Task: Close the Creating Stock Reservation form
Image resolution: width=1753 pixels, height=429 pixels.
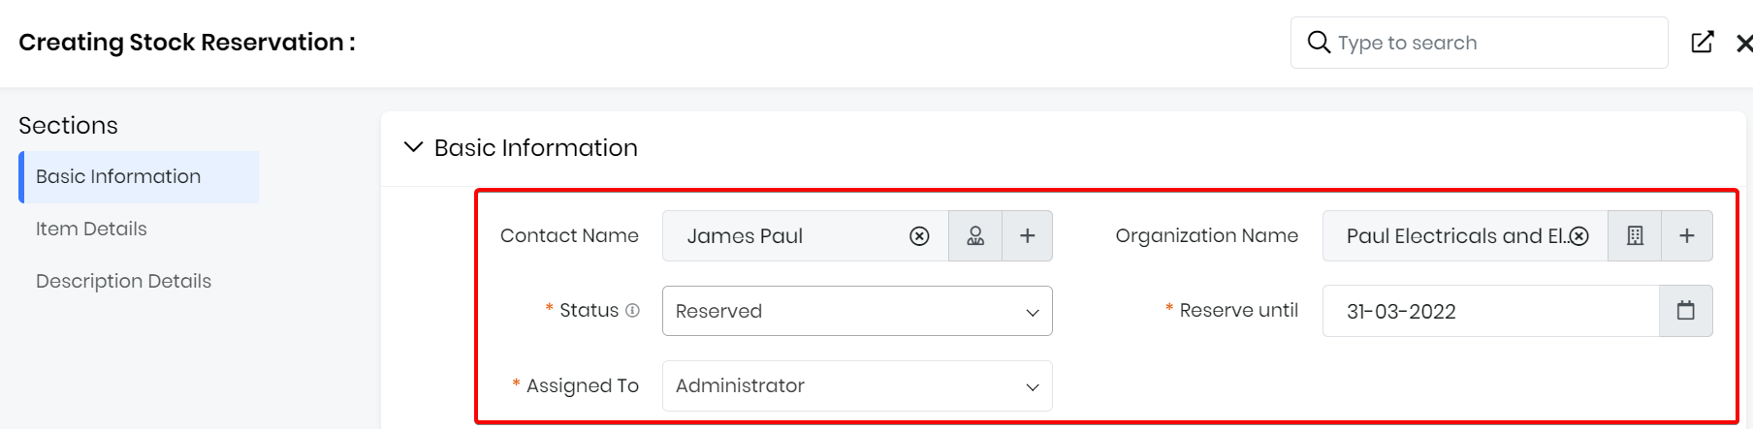Action: pos(1743,43)
